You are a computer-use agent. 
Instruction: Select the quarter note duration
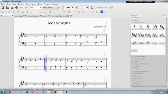[32, 12]
